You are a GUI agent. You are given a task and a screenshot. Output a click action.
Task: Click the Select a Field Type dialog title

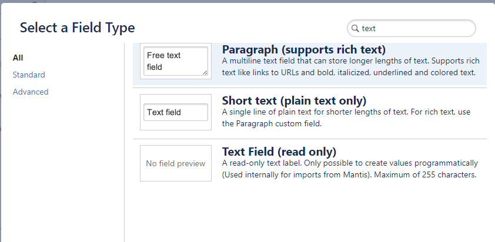pyautogui.click(x=78, y=28)
